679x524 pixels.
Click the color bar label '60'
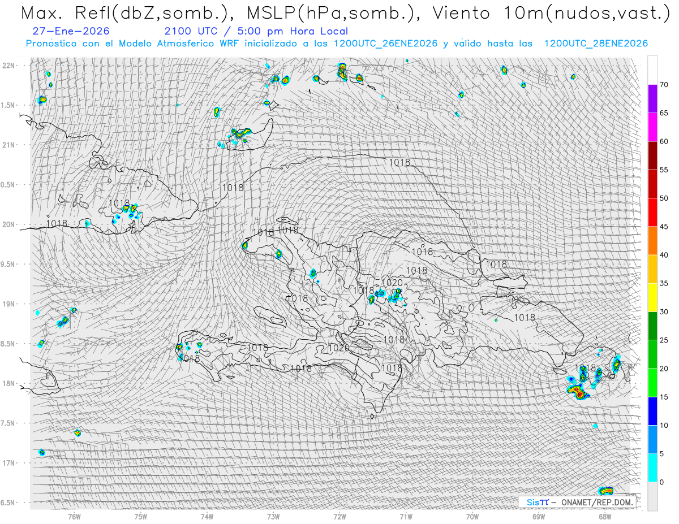coord(664,141)
